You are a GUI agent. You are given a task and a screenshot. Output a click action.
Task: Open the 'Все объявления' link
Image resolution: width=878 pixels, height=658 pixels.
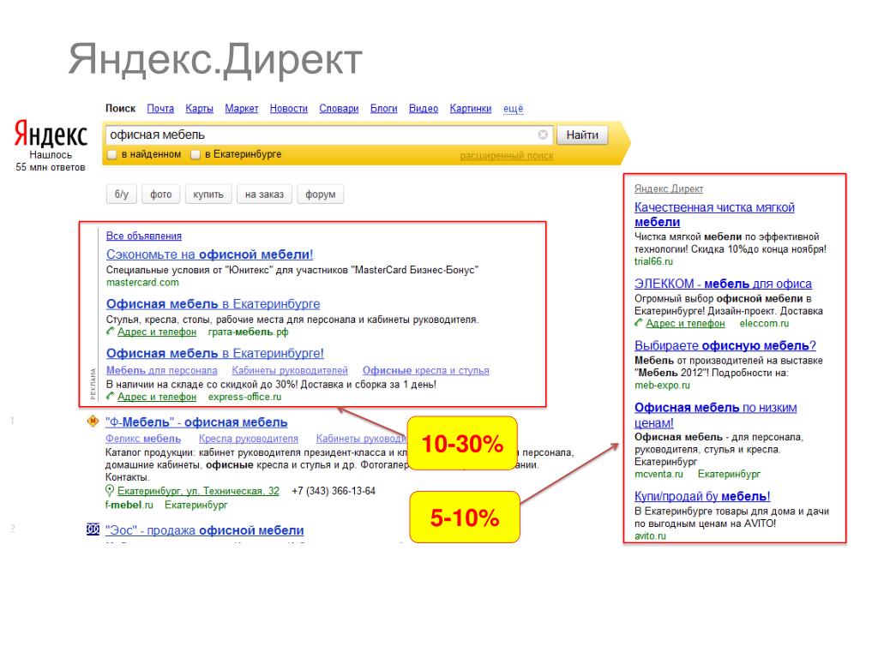point(144,236)
